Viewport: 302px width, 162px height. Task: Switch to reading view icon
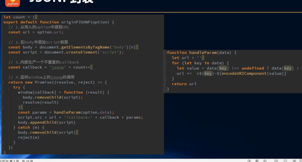point(294,161)
